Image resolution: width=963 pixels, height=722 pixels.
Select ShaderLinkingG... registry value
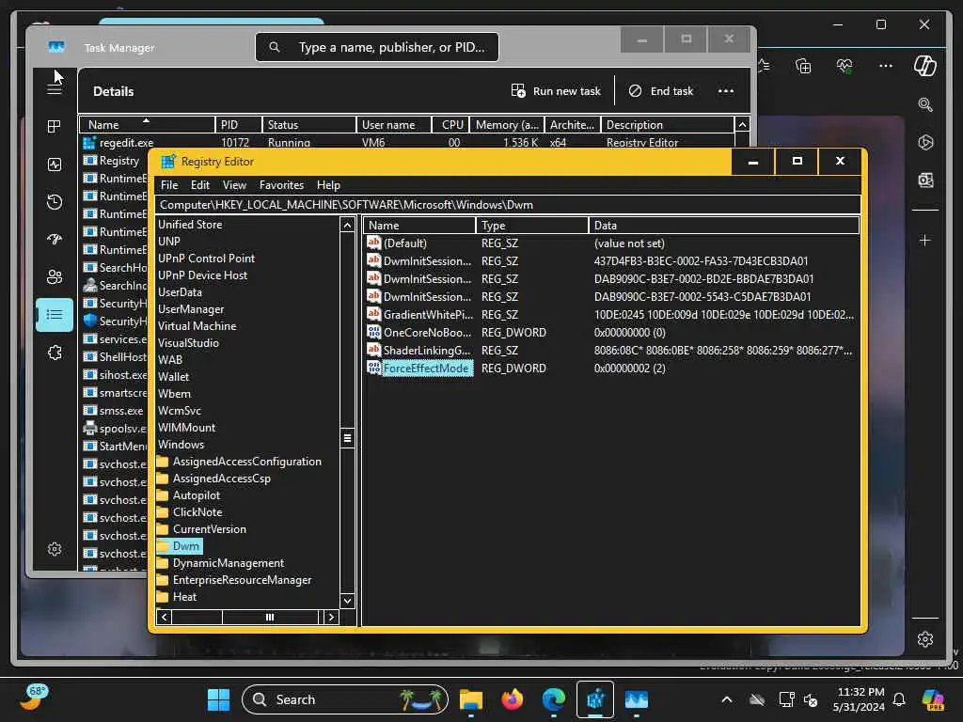[419, 351]
